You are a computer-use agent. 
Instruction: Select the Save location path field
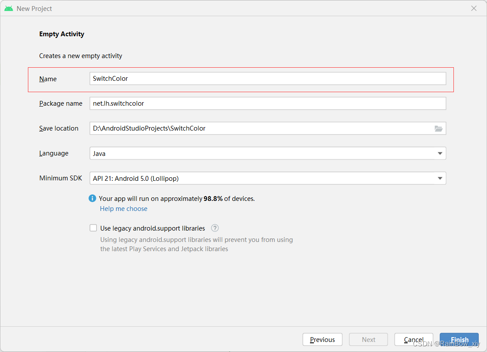click(261, 128)
